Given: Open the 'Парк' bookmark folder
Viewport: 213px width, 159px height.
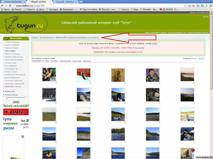Looking at the screenshot, I should (x=134, y=9).
